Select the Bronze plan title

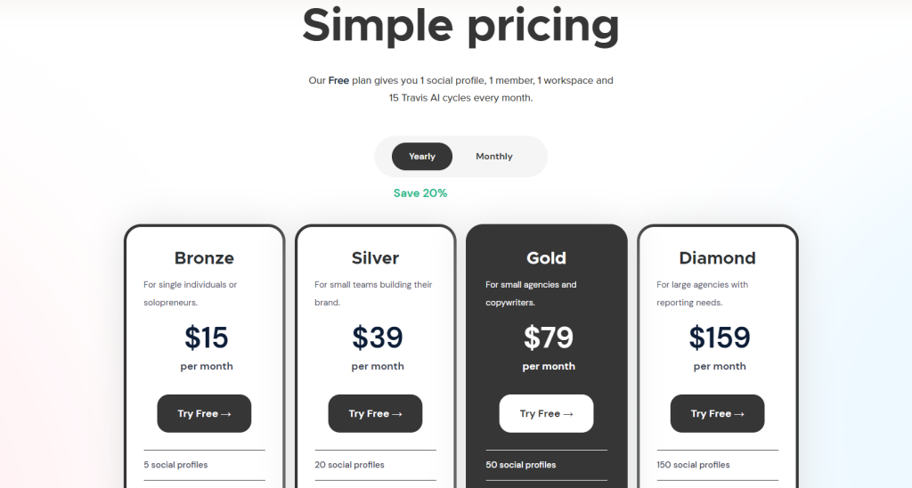click(204, 258)
